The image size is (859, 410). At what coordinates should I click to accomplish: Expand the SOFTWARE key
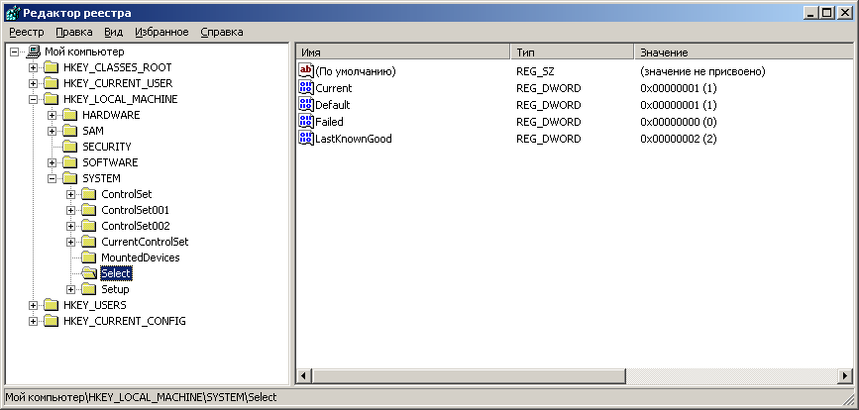[x=53, y=163]
